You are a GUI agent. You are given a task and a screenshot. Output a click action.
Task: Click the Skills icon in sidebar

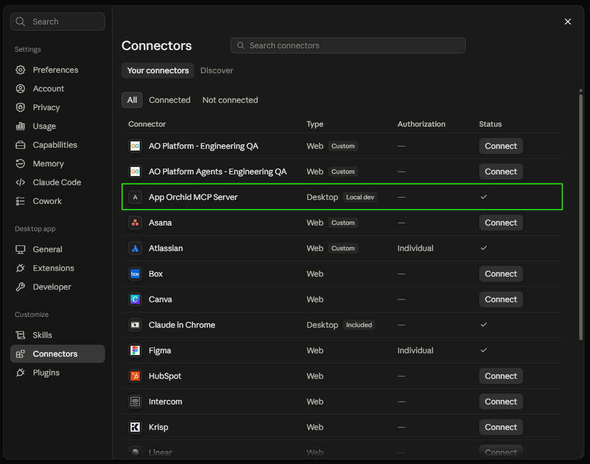coord(20,335)
